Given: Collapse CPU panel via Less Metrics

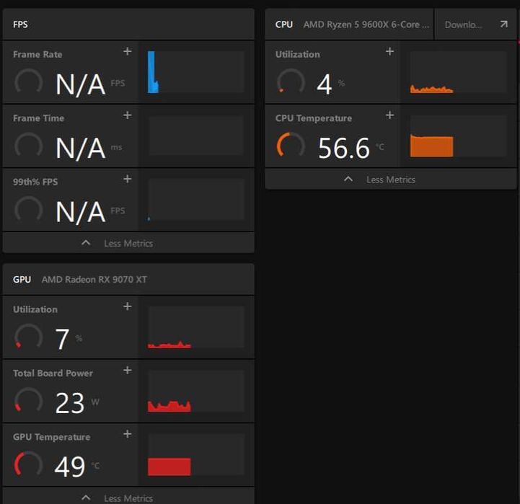Looking at the screenshot, I should [x=391, y=180].
